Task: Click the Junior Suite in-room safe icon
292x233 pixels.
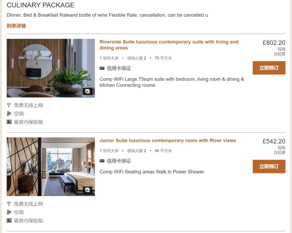Action: tap(9, 220)
